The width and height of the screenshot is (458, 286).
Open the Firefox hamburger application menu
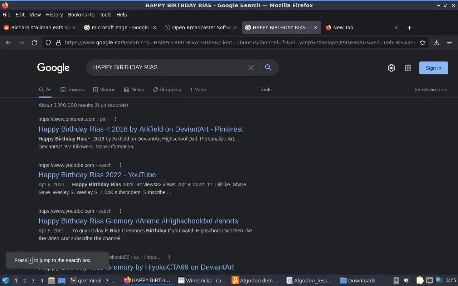tap(449, 43)
